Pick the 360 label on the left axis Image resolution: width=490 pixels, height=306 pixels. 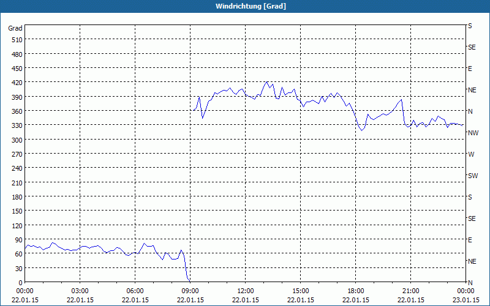[x=17, y=111]
